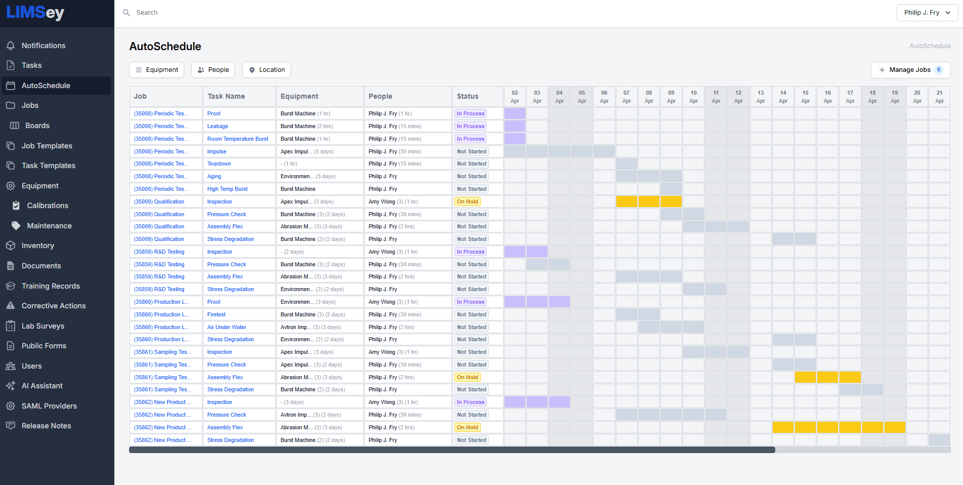Click the Corrective Actions warning icon
963x485 pixels.
11,306
